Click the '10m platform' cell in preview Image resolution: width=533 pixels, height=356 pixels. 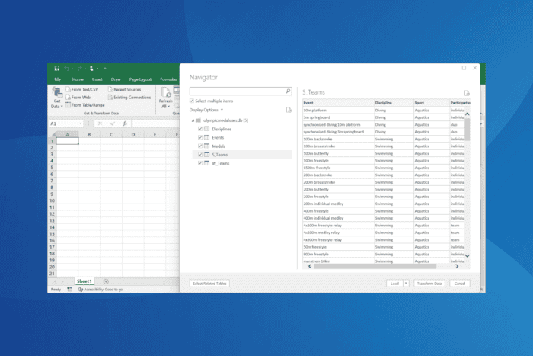tap(338, 111)
